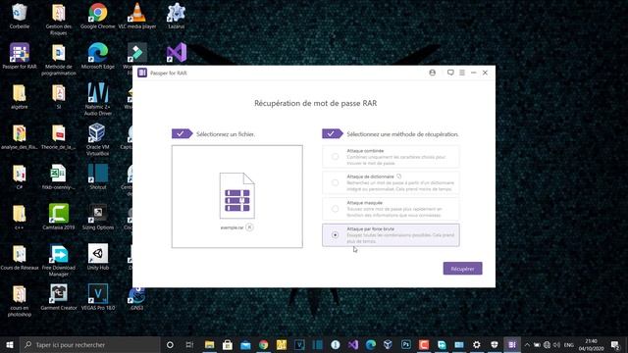Select the Attaque masquée radio option
Screen dimensions: 628x353
[x=335, y=209]
